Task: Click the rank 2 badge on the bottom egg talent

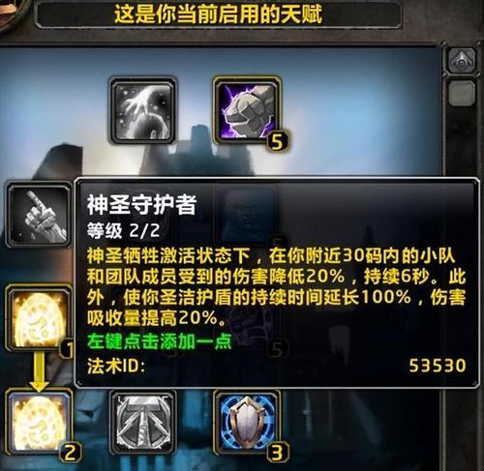Action: (x=70, y=453)
